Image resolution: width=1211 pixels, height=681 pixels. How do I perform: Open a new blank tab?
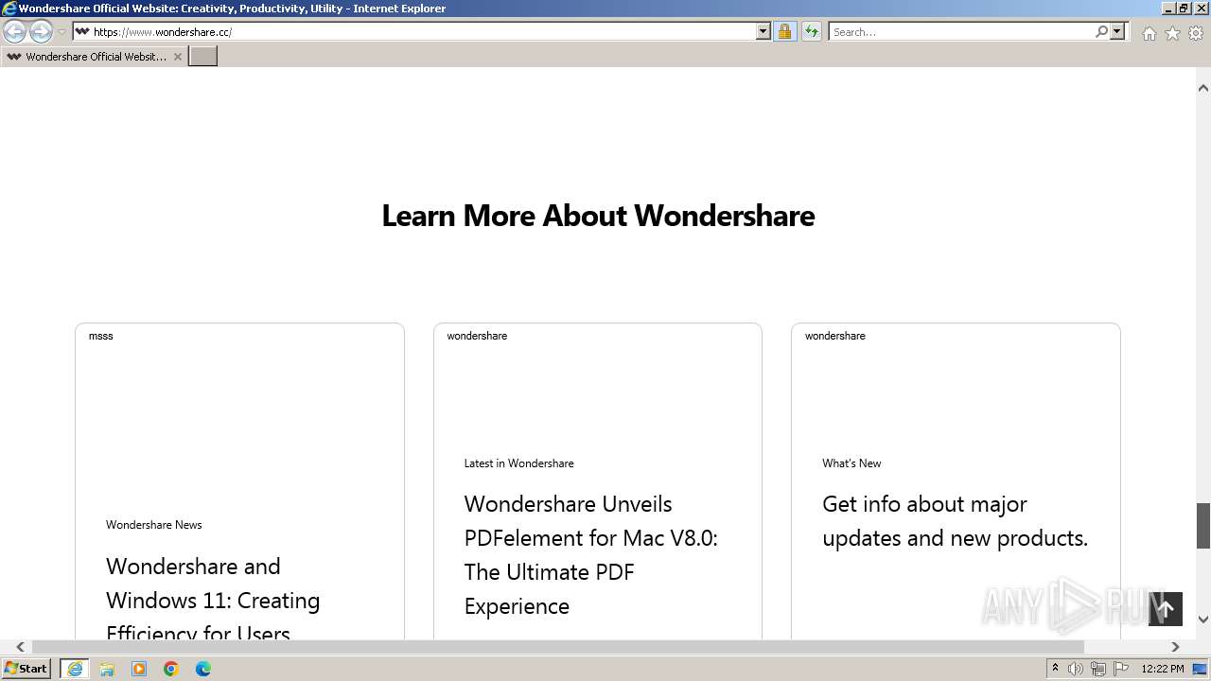(203, 57)
